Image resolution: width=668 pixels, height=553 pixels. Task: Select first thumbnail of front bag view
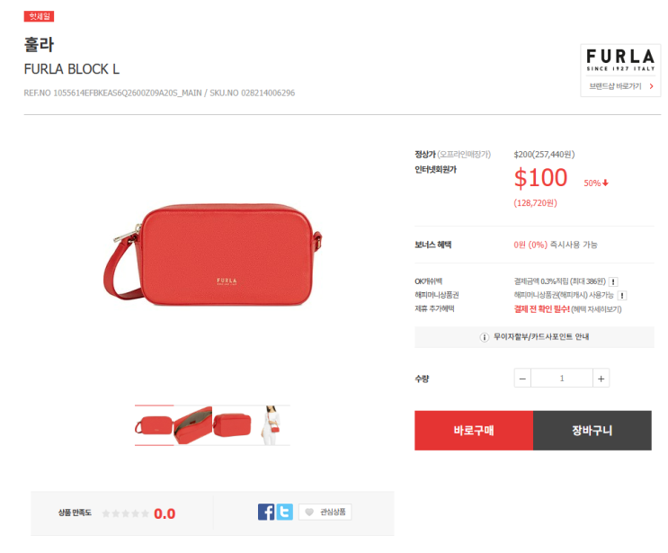click(x=155, y=425)
